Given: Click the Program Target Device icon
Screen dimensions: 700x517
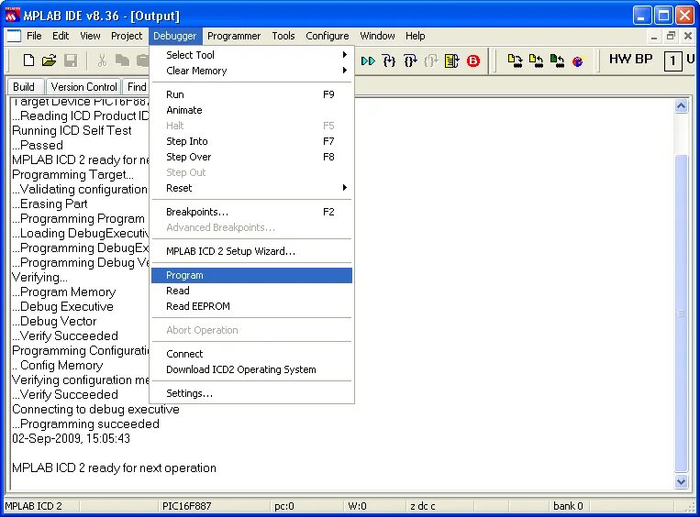Looking at the screenshot, I should [x=515, y=60].
